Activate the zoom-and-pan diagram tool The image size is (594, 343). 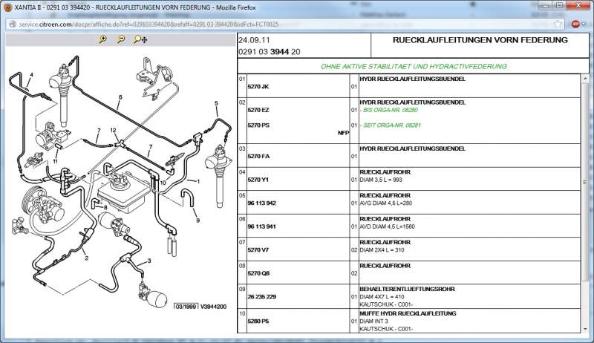coord(140,39)
